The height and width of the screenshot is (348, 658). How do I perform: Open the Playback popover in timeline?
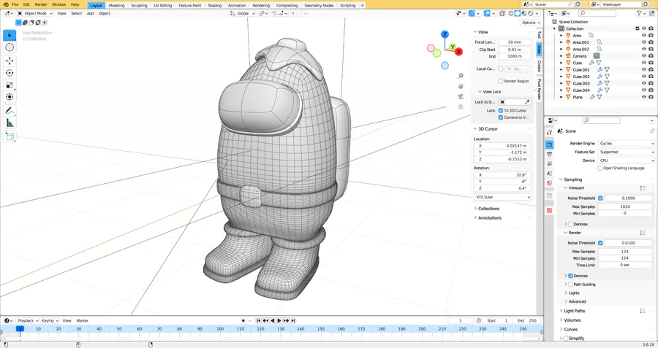coord(28,321)
